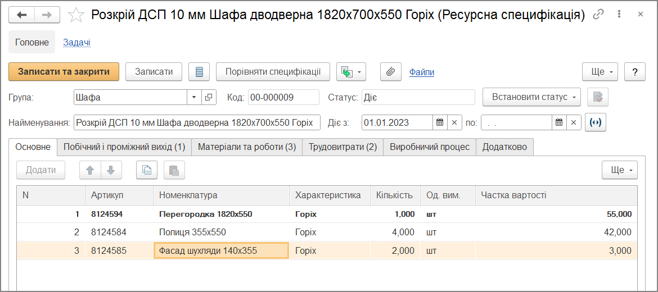Click 'Порівняти специфікації' button

(273, 72)
